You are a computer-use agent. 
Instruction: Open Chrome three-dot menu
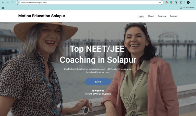(x=193, y=2)
